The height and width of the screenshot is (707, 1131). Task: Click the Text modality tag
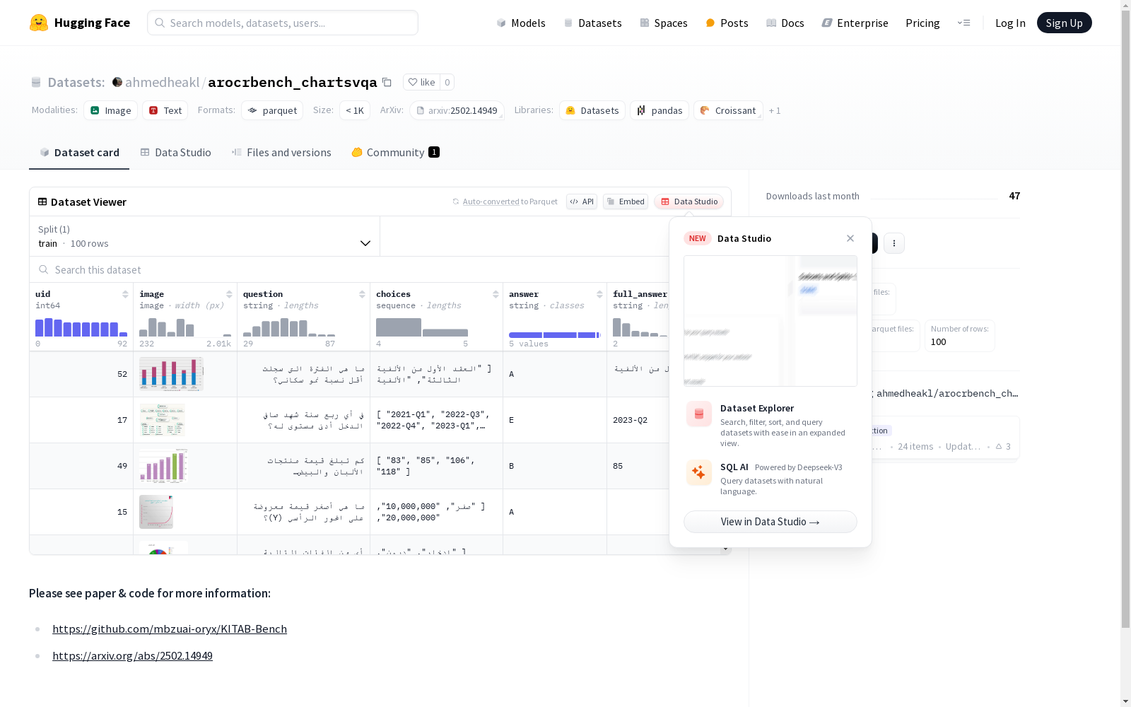[165, 110]
